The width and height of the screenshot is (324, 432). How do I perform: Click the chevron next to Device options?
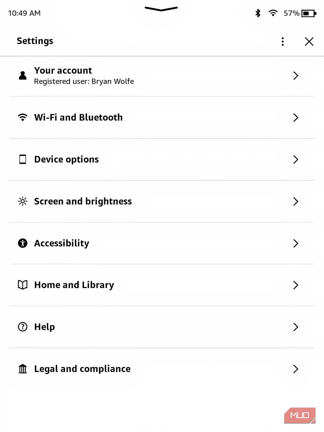click(x=296, y=160)
